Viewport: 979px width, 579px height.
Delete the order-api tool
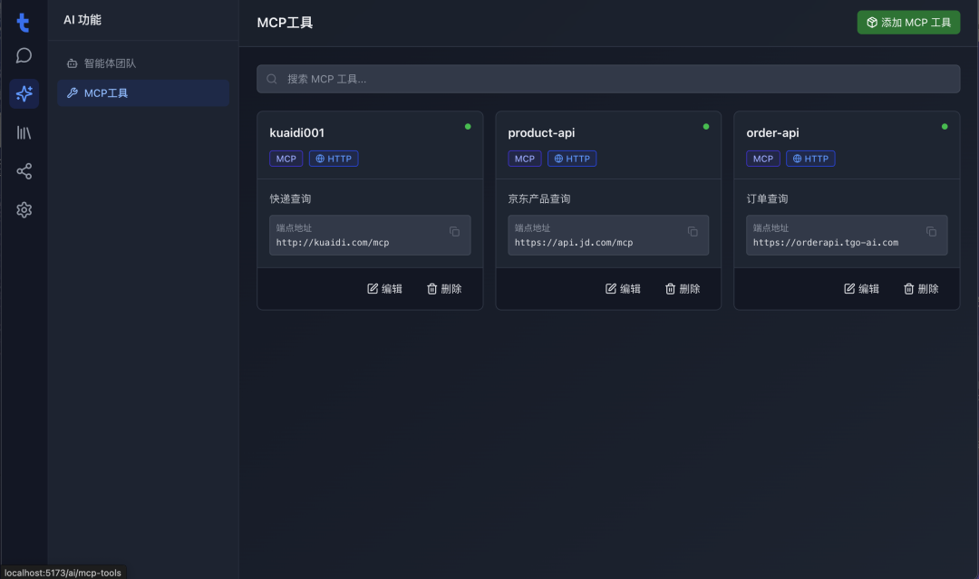coord(921,289)
